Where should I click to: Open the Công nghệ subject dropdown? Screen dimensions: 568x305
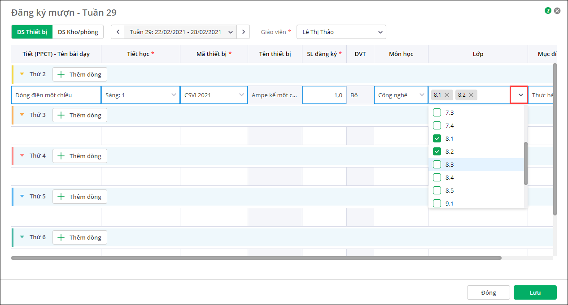[x=401, y=95]
